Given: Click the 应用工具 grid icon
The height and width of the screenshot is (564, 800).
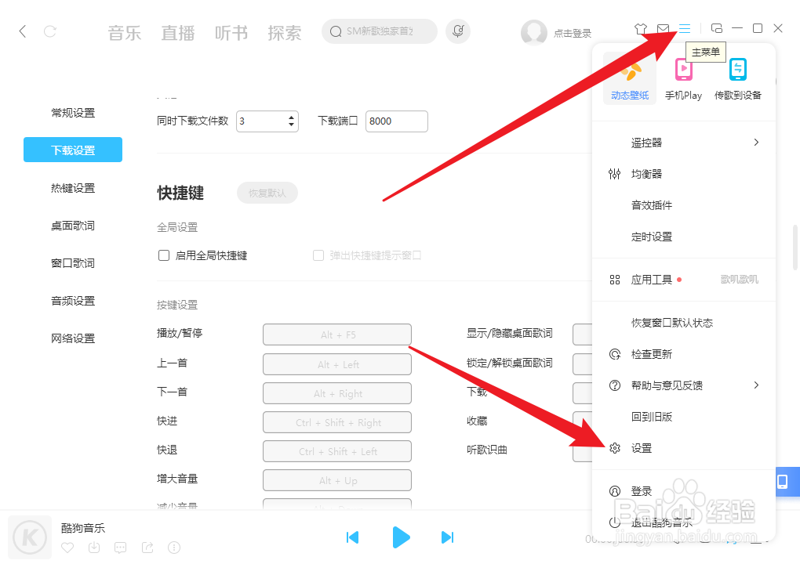Looking at the screenshot, I should [615, 280].
